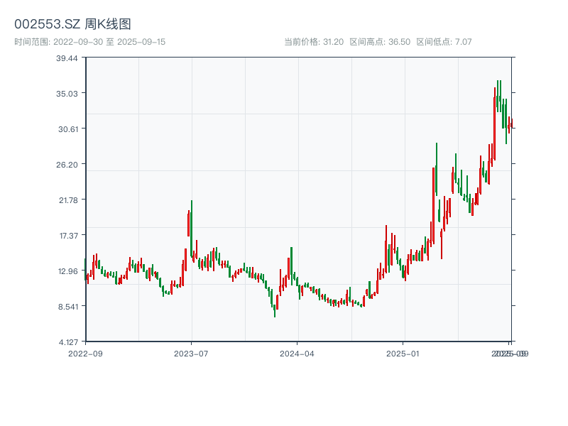Click the lowest green candle near 7.07
Screen dimensions: 568x426
tap(275, 311)
